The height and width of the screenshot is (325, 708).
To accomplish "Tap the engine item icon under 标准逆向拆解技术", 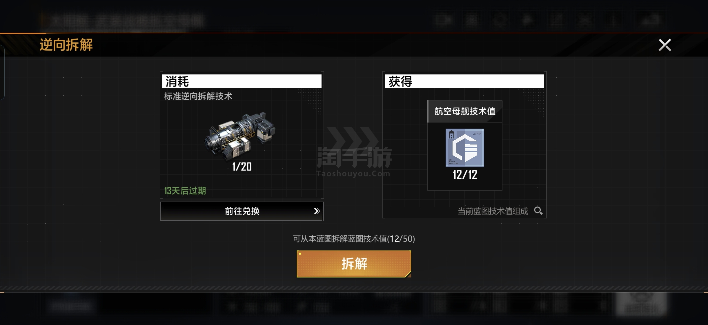I will point(240,136).
